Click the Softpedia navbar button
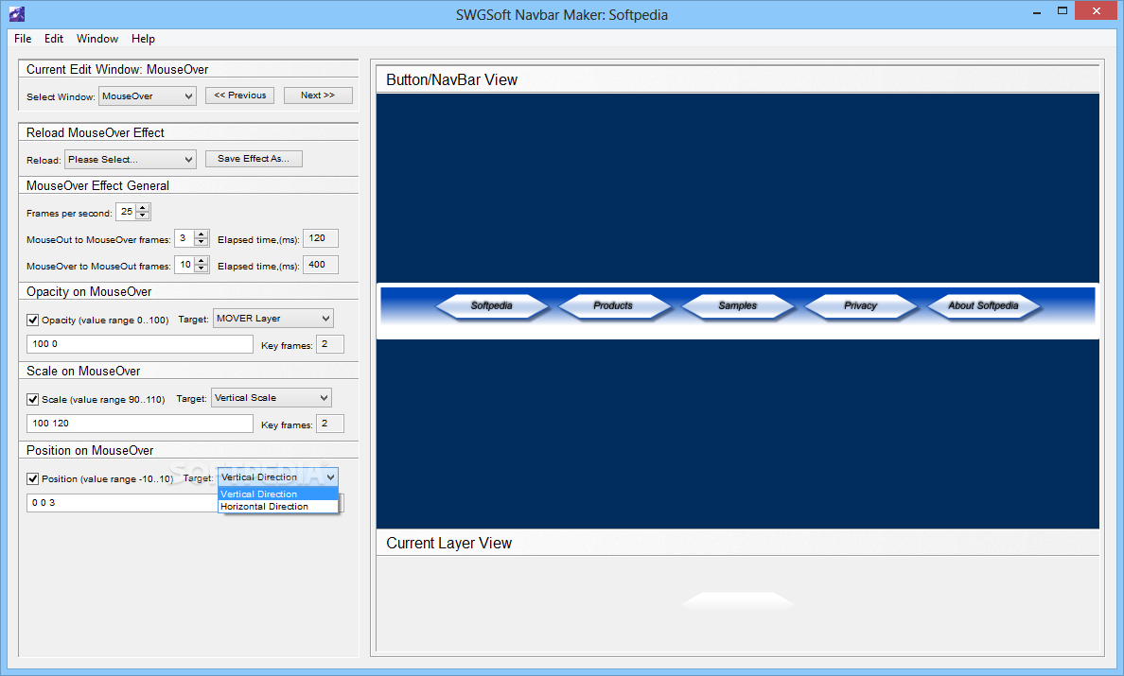The width and height of the screenshot is (1124, 676). pos(492,305)
